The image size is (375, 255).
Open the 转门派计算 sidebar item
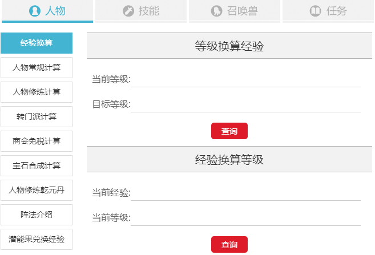pos(37,117)
